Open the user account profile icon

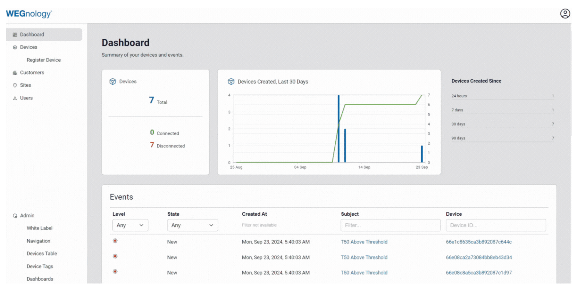click(565, 13)
